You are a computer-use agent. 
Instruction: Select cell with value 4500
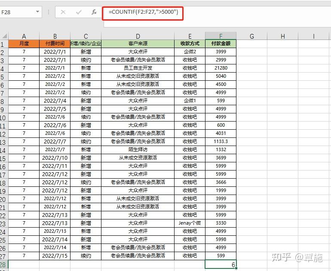click(221, 84)
